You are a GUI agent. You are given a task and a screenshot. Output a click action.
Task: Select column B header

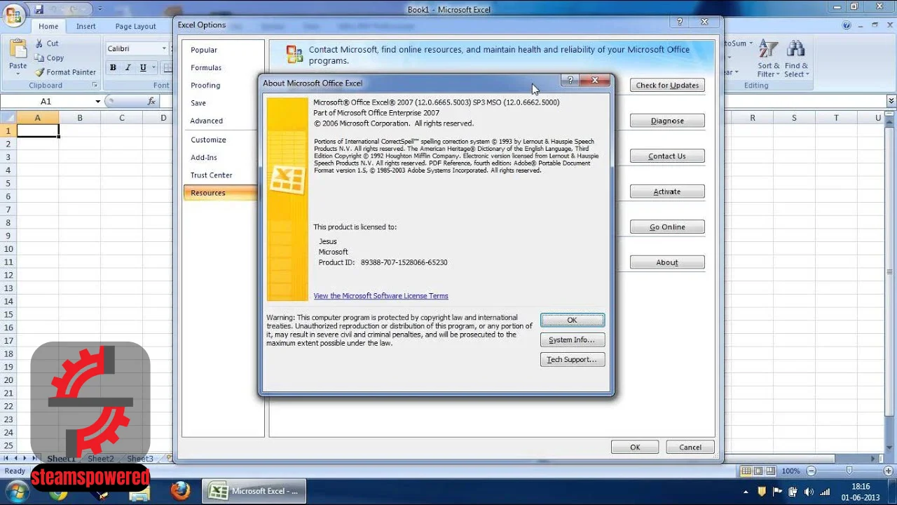click(x=80, y=118)
